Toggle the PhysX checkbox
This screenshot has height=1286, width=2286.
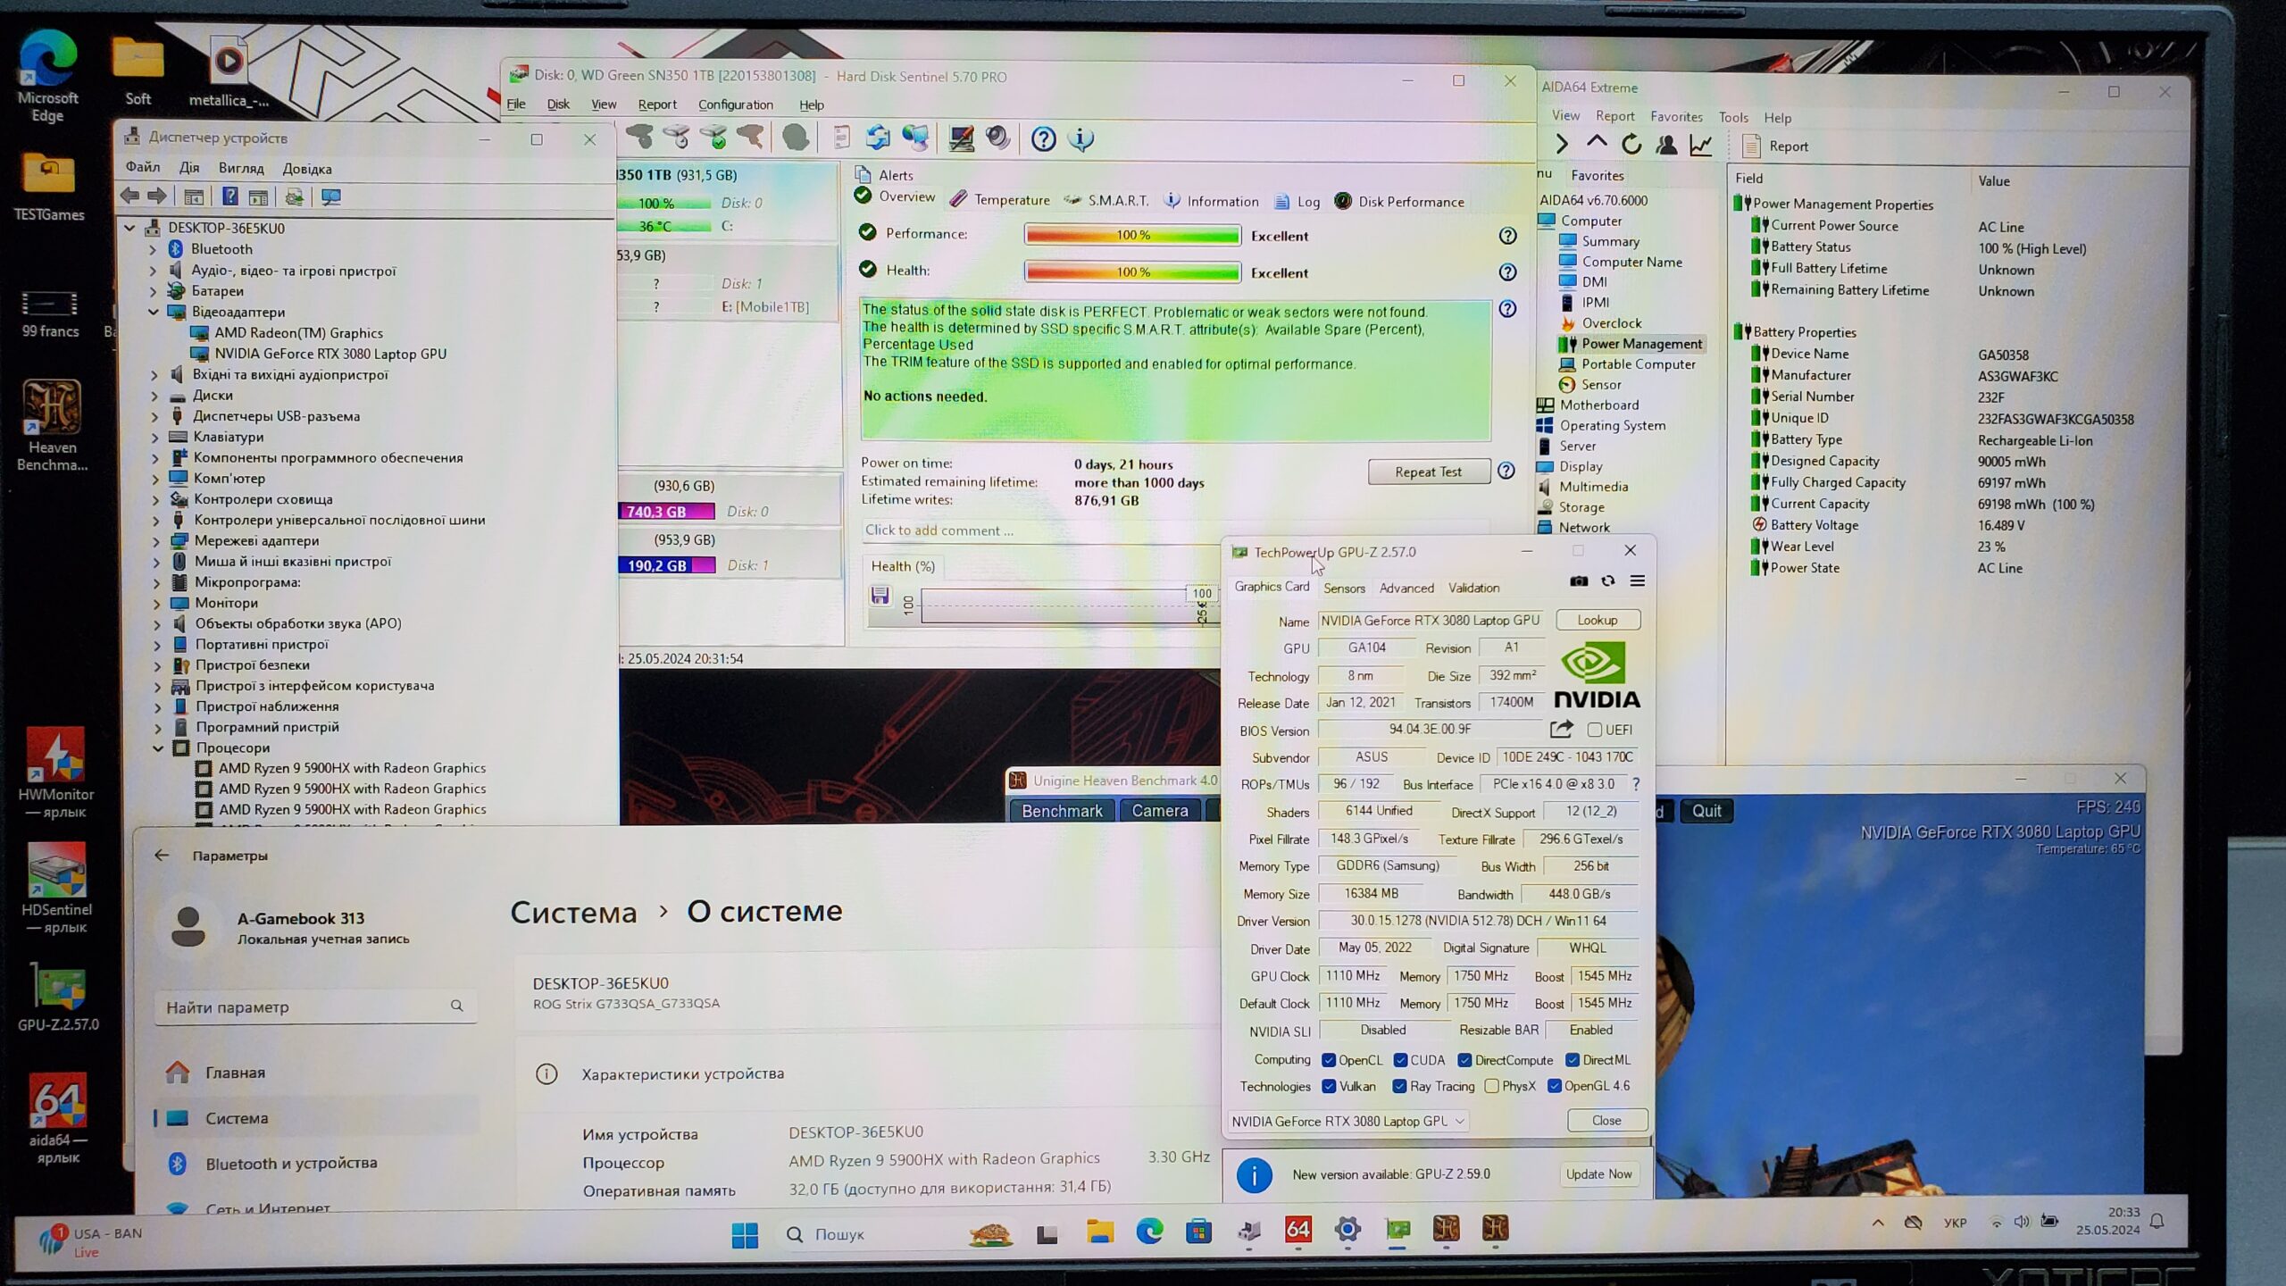point(1492,1087)
